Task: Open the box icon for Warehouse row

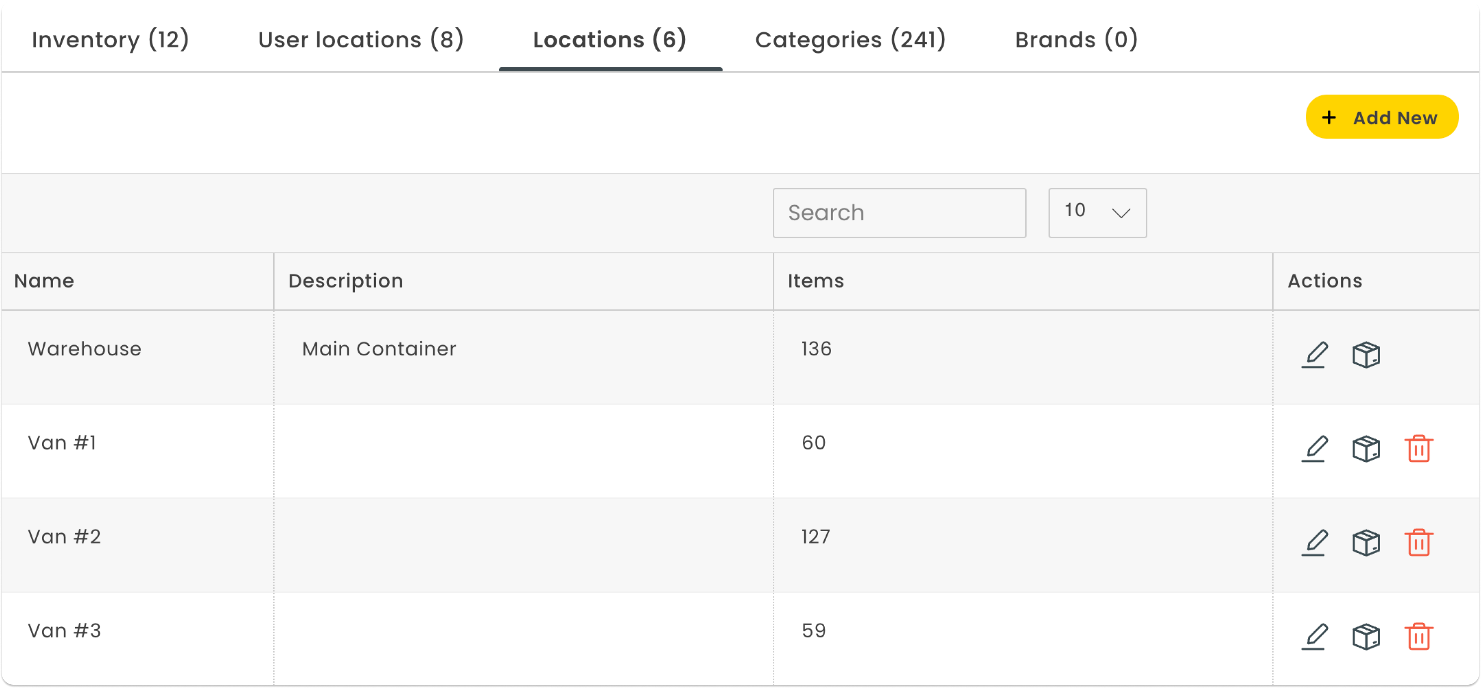Action: click(1366, 355)
